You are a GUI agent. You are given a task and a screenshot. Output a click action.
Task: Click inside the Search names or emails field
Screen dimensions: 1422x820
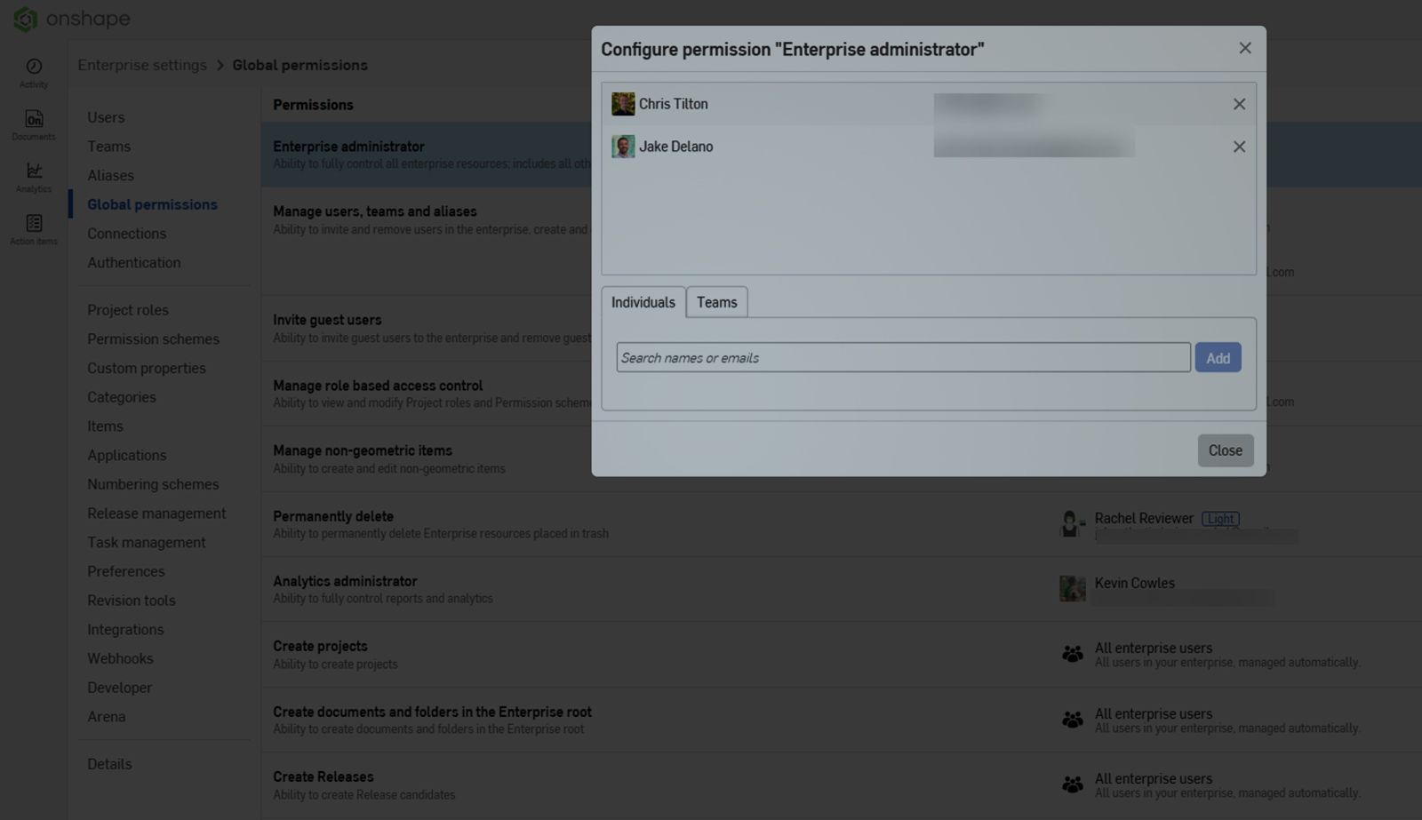(x=903, y=357)
